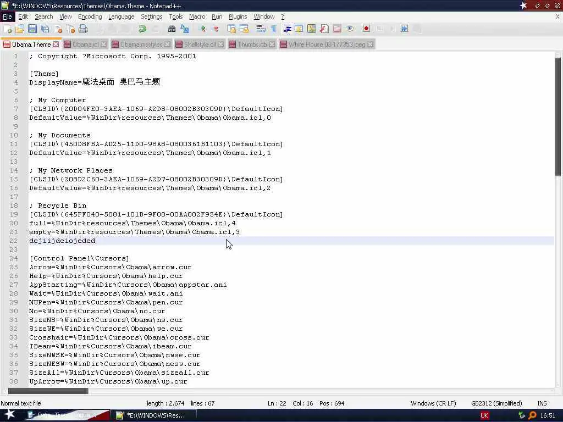Image resolution: width=563 pixels, height=422 pixels.
Task: Toggle Show All Characters pilcrow icon
Action: pos(274,29)
